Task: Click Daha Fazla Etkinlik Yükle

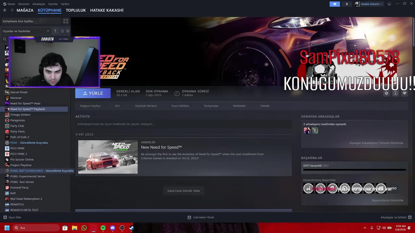Action: pos(184,191)
